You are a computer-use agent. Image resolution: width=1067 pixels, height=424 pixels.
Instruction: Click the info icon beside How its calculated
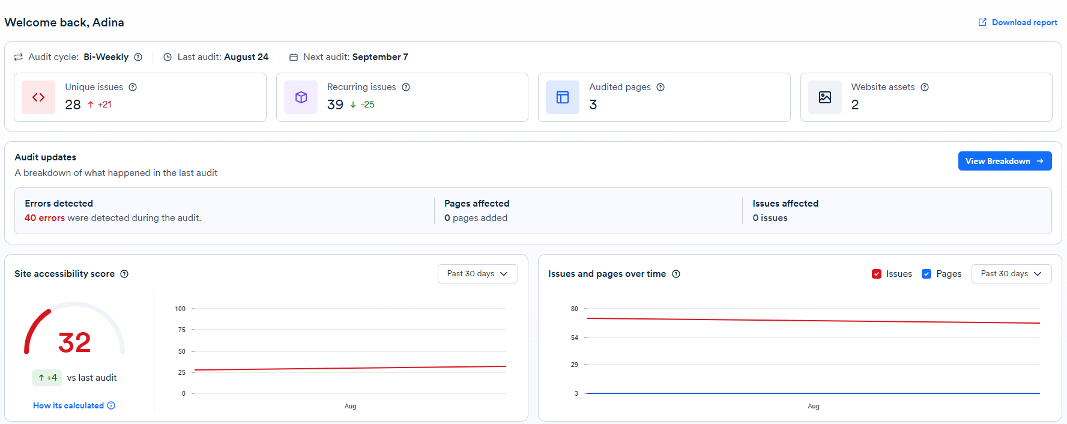point(111,405)
